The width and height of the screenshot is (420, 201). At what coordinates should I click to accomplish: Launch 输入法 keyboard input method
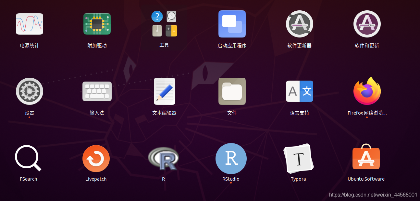point(97,91)
